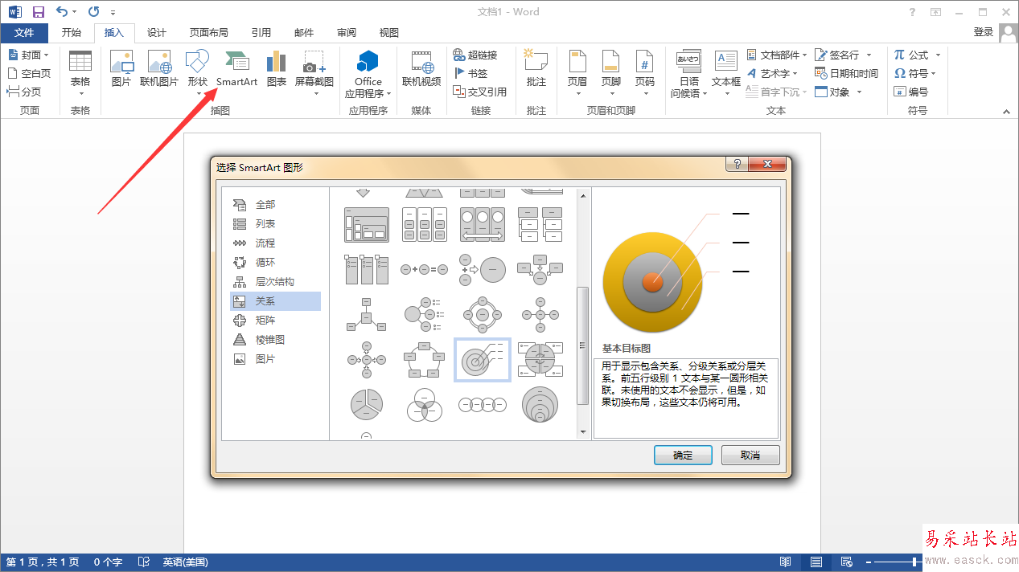The height and width of the screenshot is (572, 1019).
Task: Close the SmartArt dialog with the X button
Action: [768, 164]
